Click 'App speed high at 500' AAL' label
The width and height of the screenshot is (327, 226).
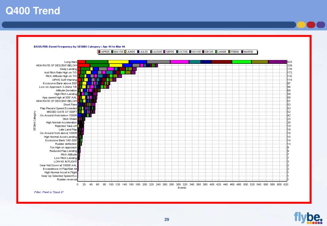click(x=60, y=97)
